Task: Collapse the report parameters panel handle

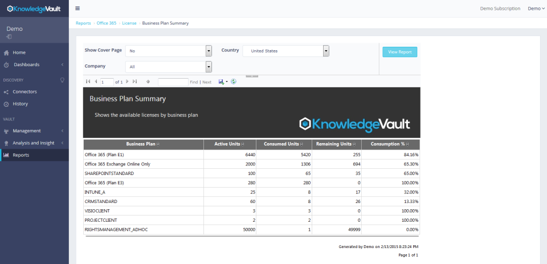Action: [252, 76]
